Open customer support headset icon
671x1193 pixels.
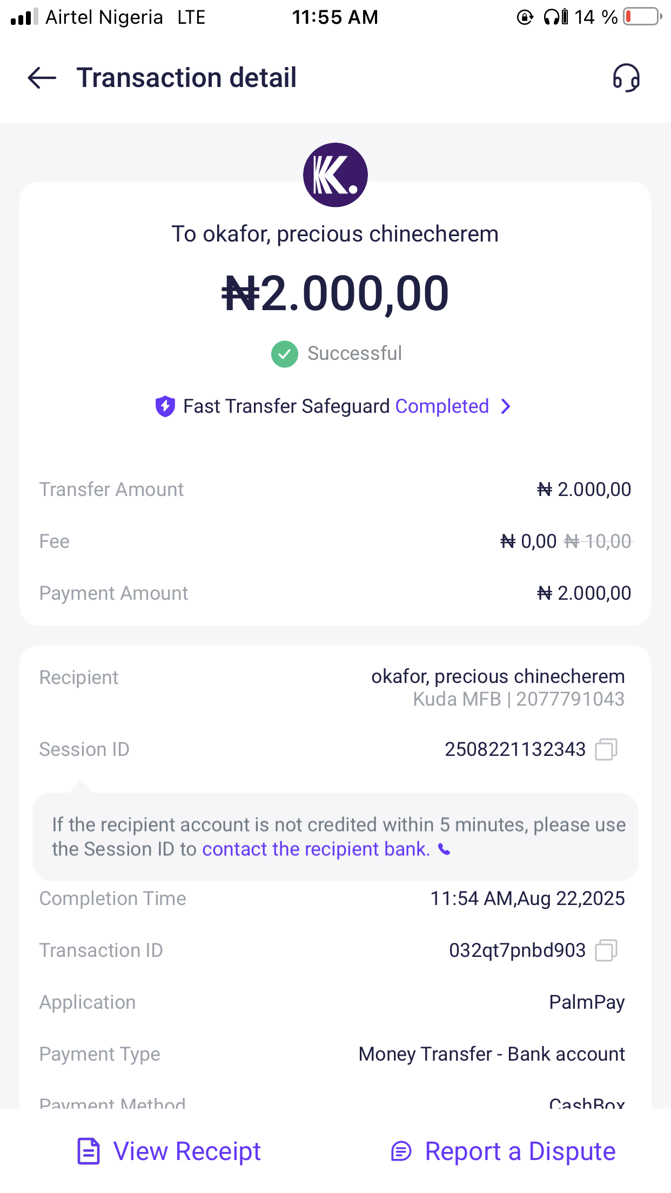tap(626, 78)
